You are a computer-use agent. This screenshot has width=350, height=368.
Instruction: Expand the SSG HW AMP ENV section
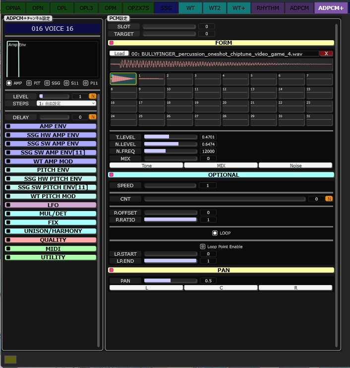coord(51,135)
